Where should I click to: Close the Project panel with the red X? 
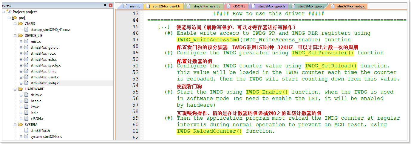pyautogui.click(x=110, y=5)
